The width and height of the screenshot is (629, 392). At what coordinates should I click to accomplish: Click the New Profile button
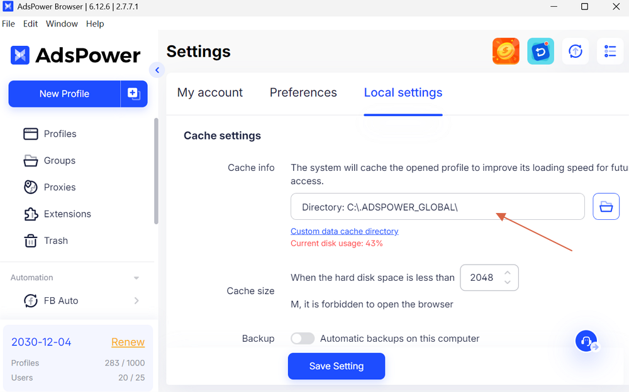click(x=64, y=94)
